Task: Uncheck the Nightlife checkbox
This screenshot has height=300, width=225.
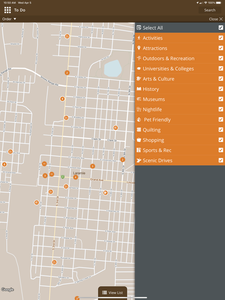Action: tap(221, 109)
